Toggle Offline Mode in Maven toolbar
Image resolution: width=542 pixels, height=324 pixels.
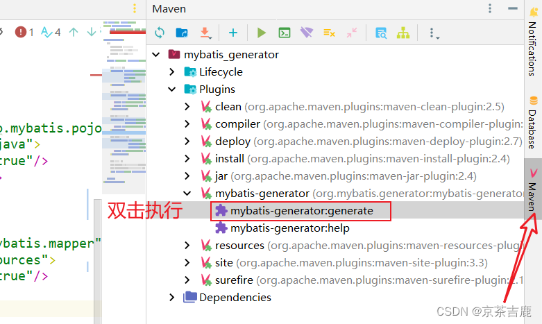[307, 33]
